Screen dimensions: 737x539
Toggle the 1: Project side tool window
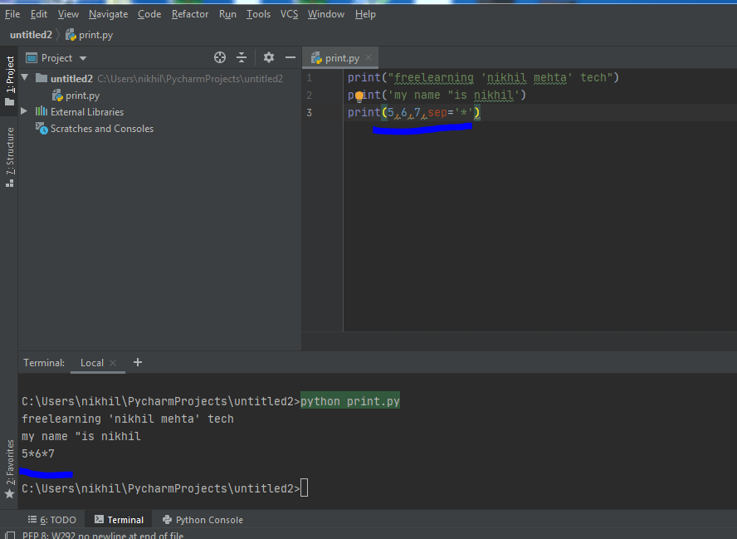(x=9, y=81)
